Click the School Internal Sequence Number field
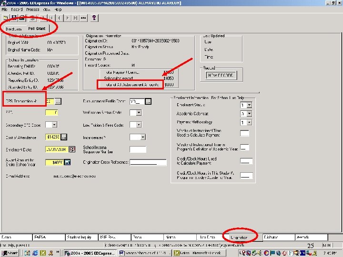Viewport: 343px width, 257px height. tap(138, 149)
